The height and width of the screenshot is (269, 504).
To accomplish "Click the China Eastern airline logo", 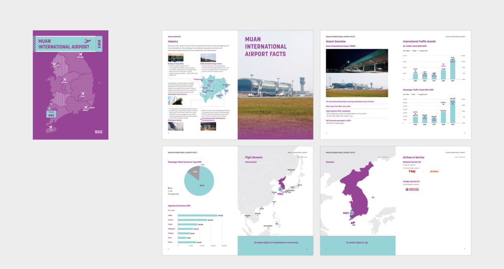I will click(x=413, y=189).
